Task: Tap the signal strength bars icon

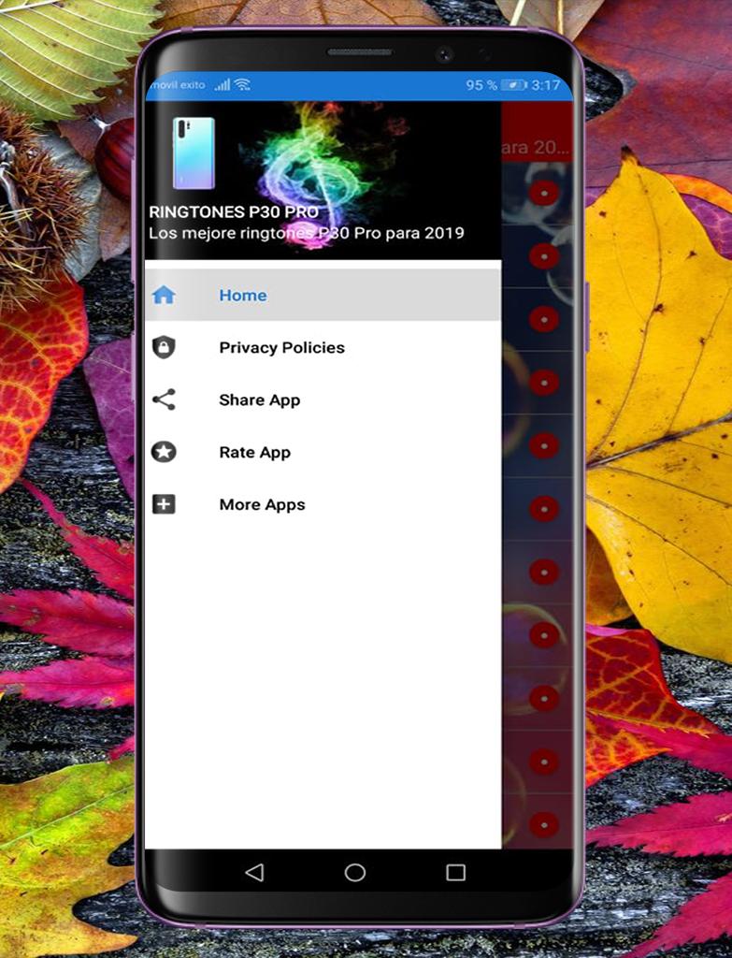Action: pos(222,85)
